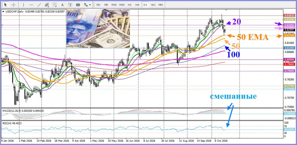The image size is (297, 145).
Task: Click the RSI 70 level value
Action: tap(286, 126)
